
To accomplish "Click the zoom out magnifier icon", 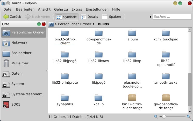I will tap(156, 117).
